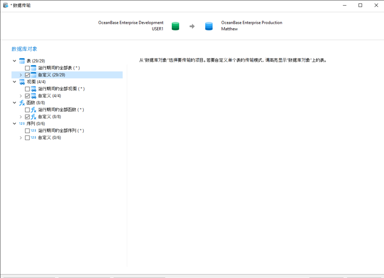Click the view icon beside 视图 (4/4)
384x278 pixels.
coord(22,82)
